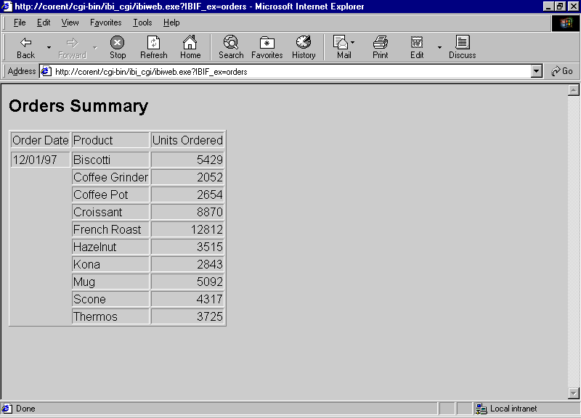This screenshot has height=418, width=581.
Task: Open the History toolbar icon
Action: [x=304, y=42]
